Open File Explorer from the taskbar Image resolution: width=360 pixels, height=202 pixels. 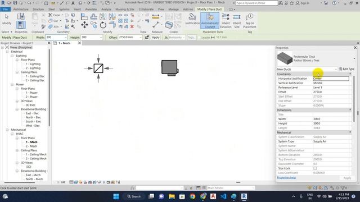click(x=172, y=196)
